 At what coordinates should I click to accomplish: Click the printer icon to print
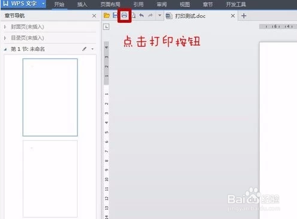(x=124, y=16)
